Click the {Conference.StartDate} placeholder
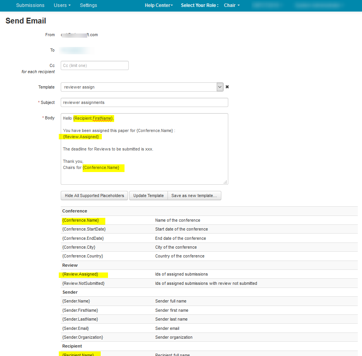 tap(84, 229)
